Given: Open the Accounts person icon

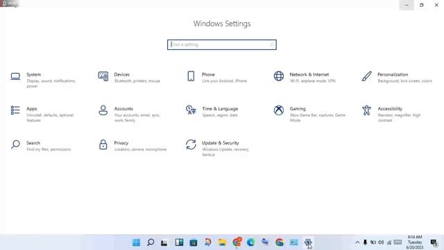Looking at the screenshot, I should [103, 110].
